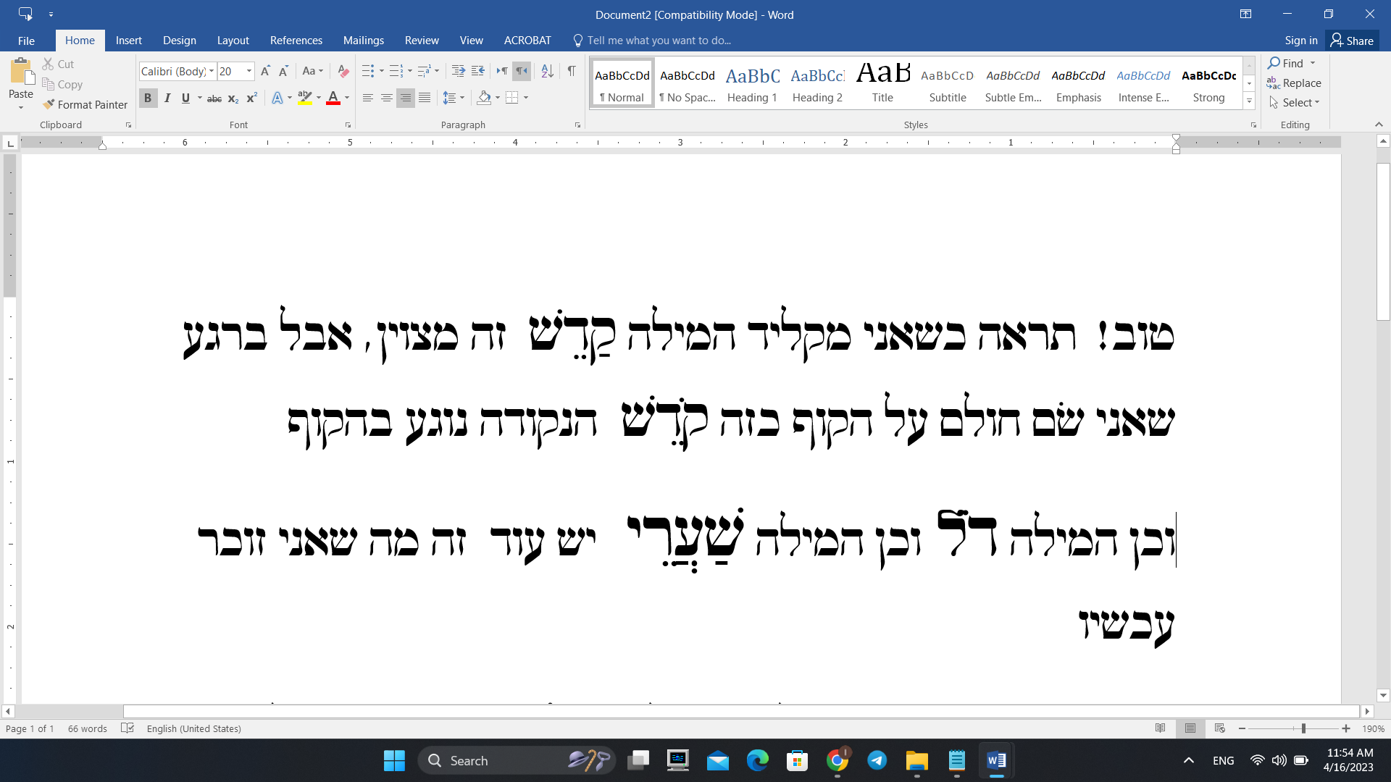
Task: Open the font name dropdown
Action: [212, 71]
